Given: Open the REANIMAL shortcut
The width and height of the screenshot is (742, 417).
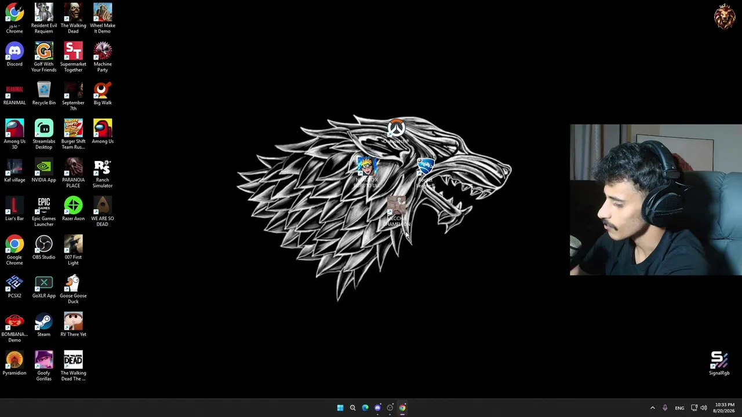Looking at the screenshot, I should 14,93.
